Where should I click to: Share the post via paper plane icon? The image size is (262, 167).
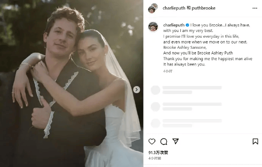click(175, 141)
